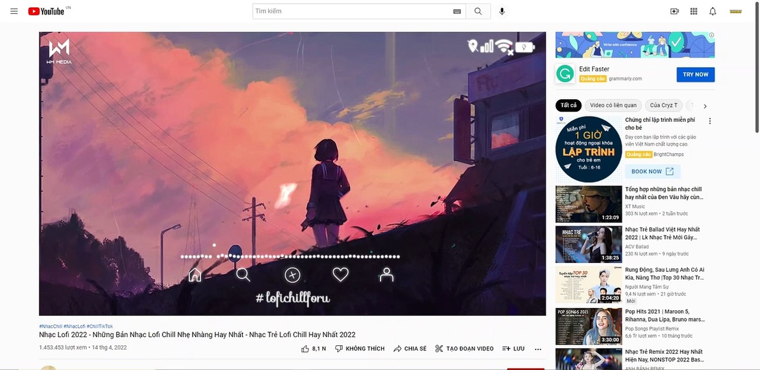Start voice search with the microphone
Viewport: 760px width, 370px height.
[x=502, y=11]
